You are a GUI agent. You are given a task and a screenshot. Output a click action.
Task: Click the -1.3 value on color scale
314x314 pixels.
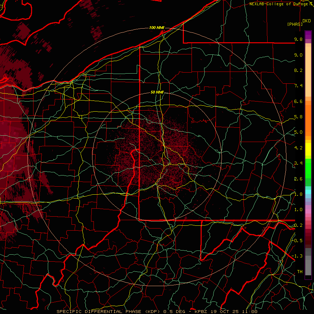[297, 256]
